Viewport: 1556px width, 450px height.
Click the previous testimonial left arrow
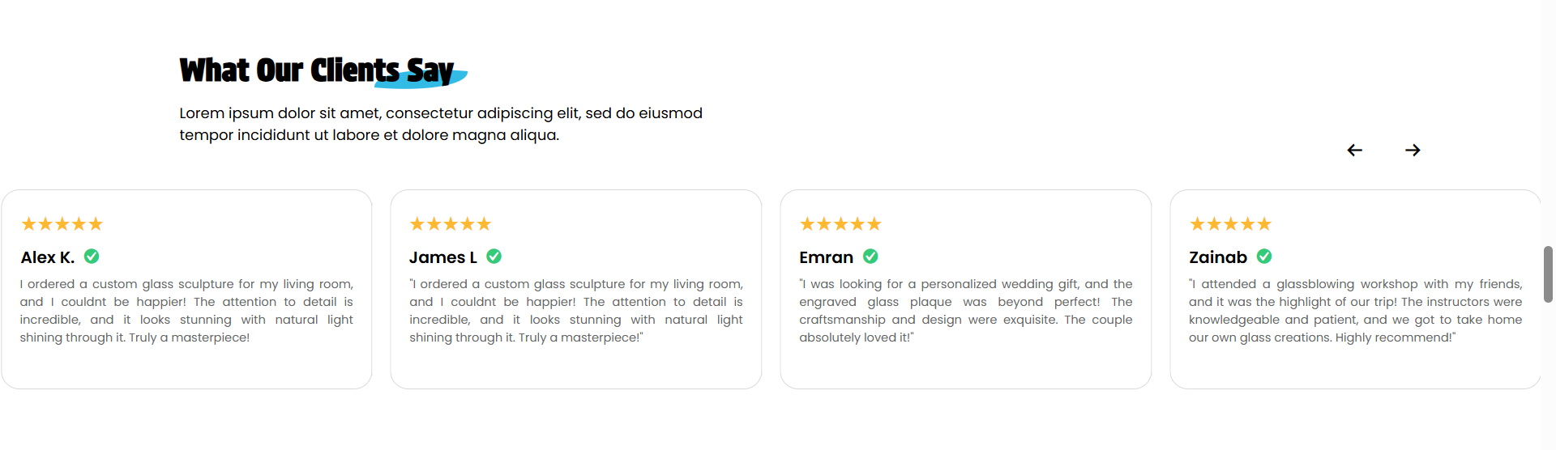click(x=1354, y=151)
